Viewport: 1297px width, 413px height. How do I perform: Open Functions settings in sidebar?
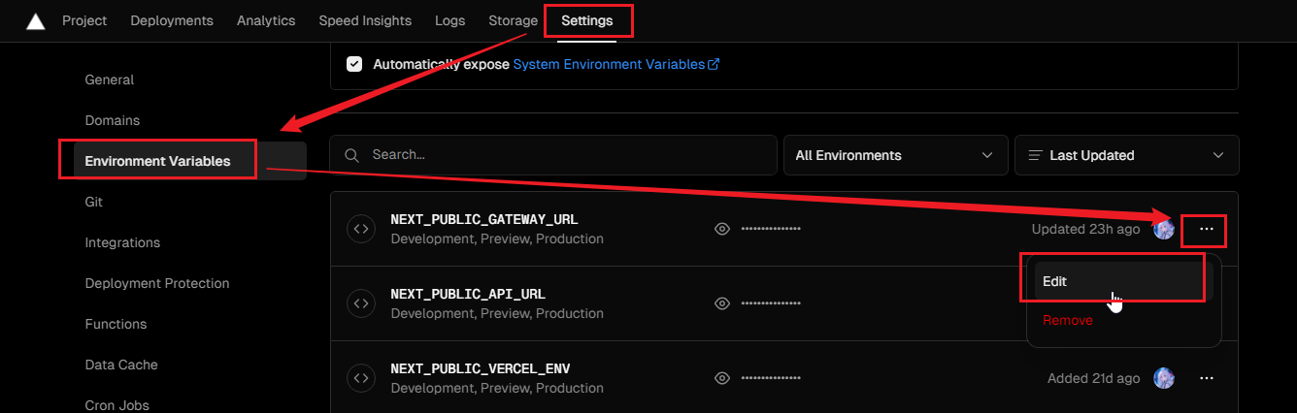coord(116,324)
